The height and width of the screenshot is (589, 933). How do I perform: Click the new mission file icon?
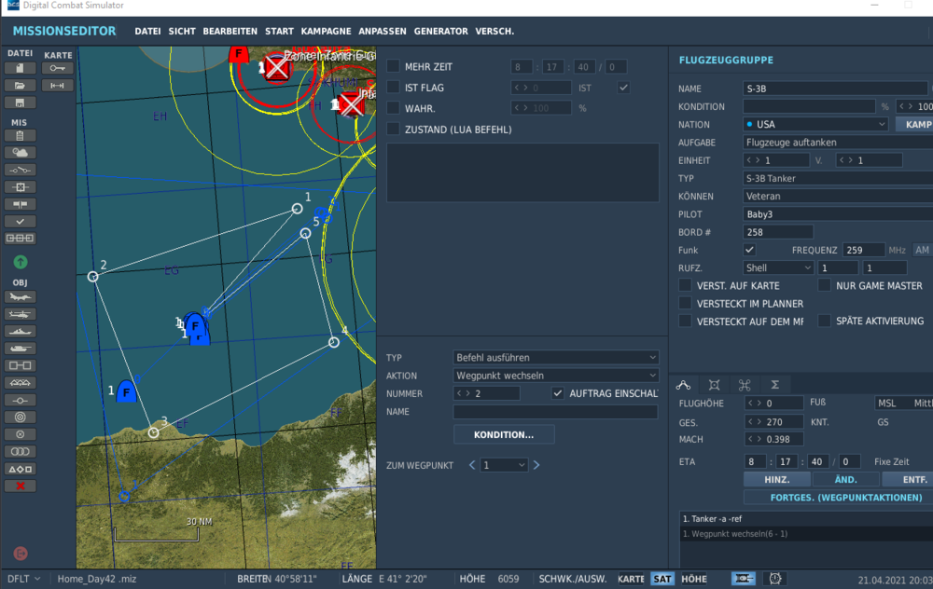click(21, 68)
